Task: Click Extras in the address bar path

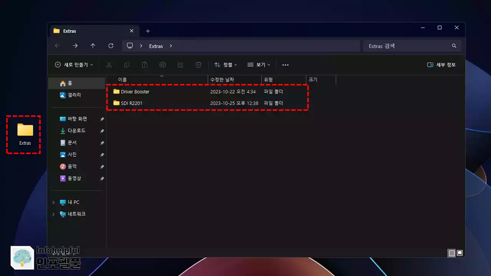Action: point(156,46)
